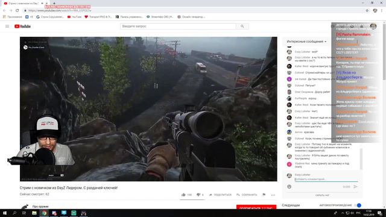The image size is (386, 217).
Task: Go forward in browser history
Action: tap(11, 11)
